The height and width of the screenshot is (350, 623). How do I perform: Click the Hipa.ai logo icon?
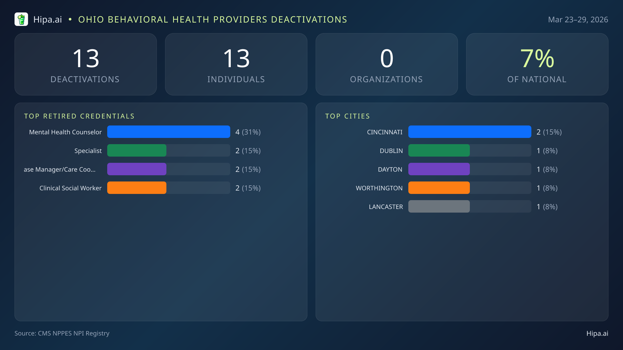[21, 19]
